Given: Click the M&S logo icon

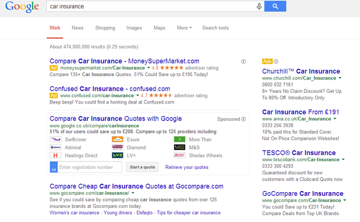Looking at the screenshot, I should (x=180, y=147).
